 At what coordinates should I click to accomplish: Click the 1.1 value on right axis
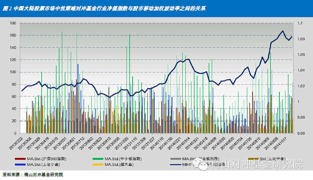tap(299, 23)
